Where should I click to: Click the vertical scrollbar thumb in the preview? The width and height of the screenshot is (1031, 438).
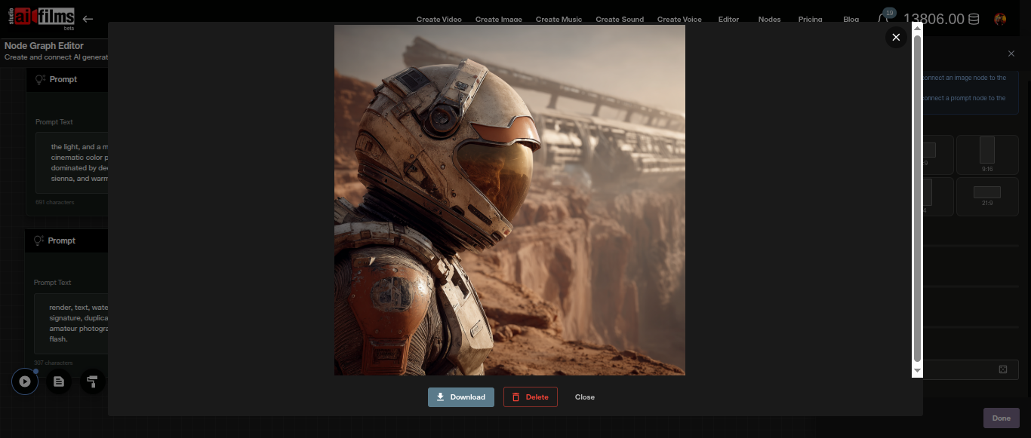[917, 198]
